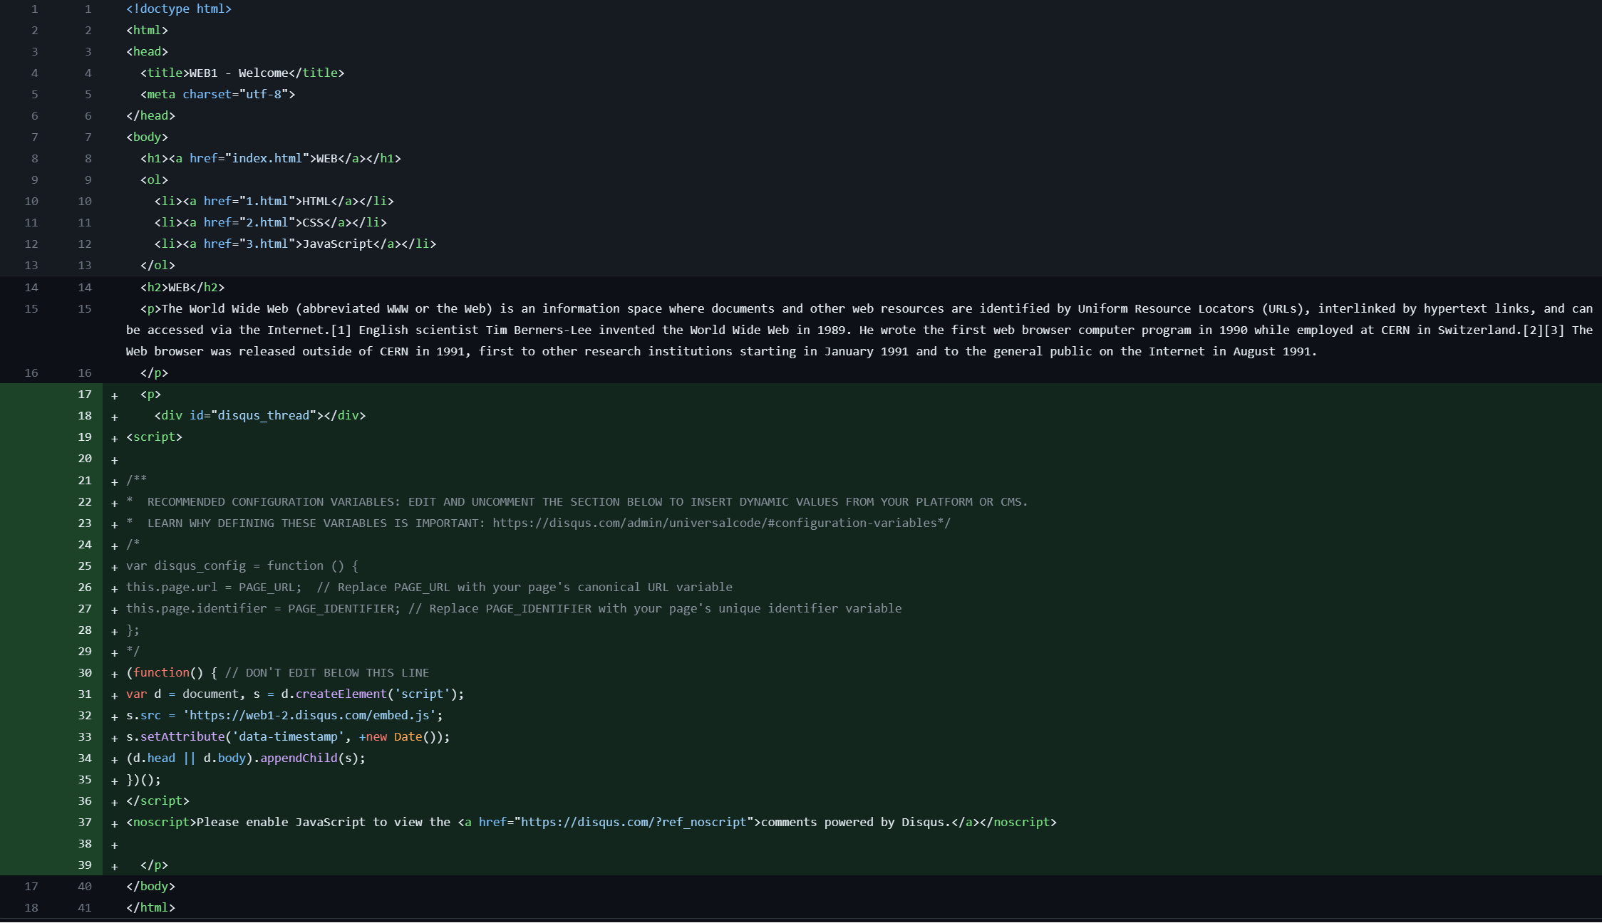Viewport: 1602px width, 923px height.
Task: Click the plus marker on empty line 38
Action: (x=114, y=845)
